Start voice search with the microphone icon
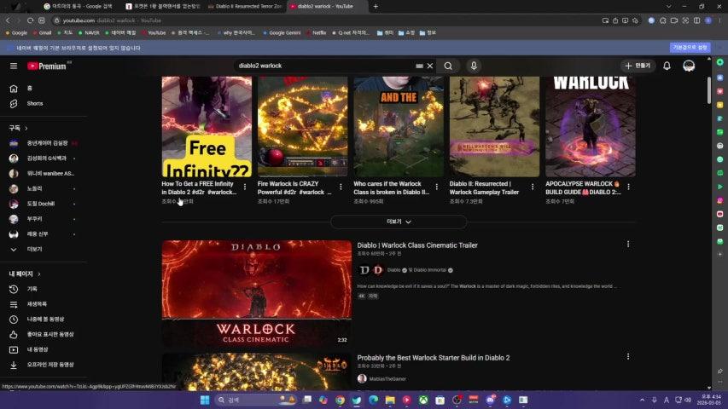Screen dimensions: 728x409 pos(475,66)
